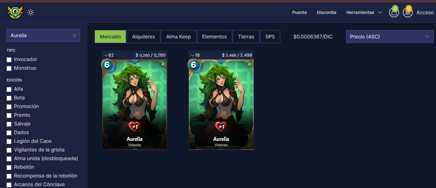Open the orange-badged list icon
Screen dimensions: 436x188
click(407, 12)
